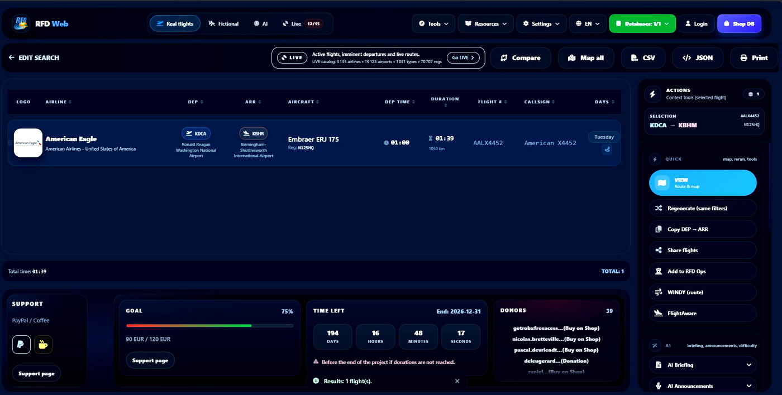Print the flight results
Screen dimensions: 782x395
754,58
